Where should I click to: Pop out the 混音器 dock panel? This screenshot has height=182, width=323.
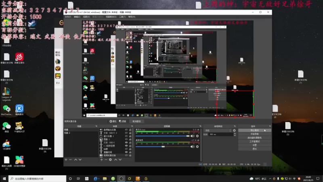(x=200, y=126)
